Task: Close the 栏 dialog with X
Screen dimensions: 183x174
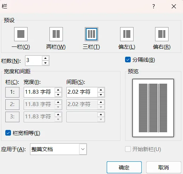Action: click(x=174, y=6)
